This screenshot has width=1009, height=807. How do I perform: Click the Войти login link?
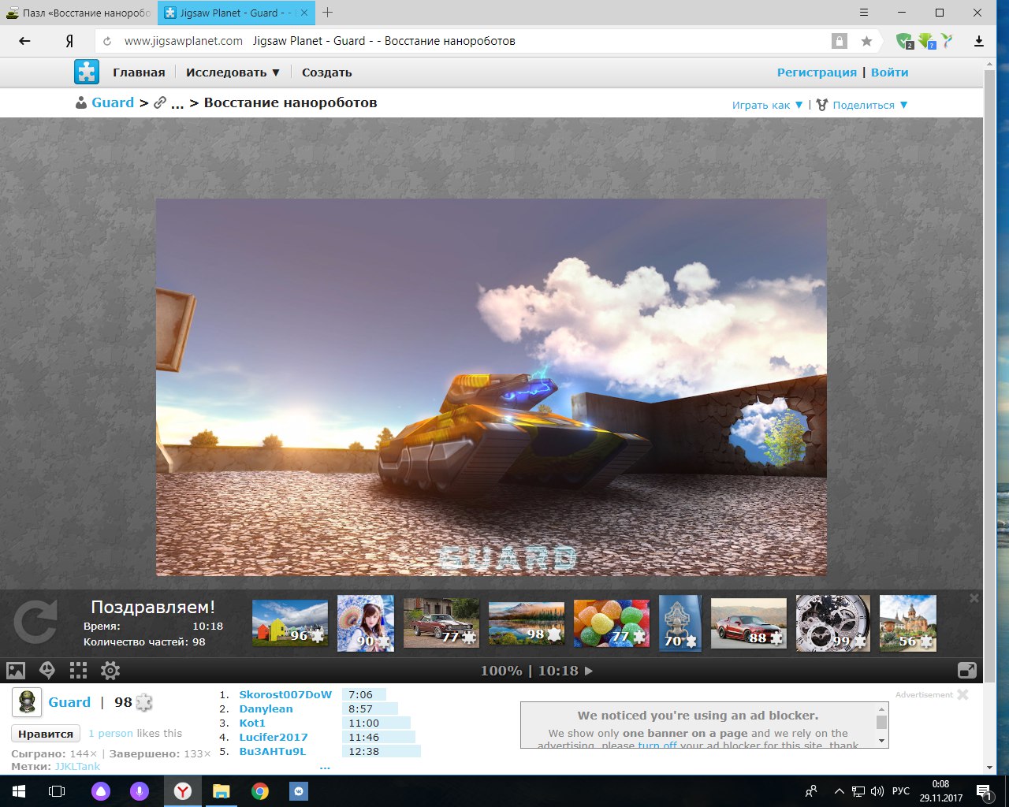point(890,73)
